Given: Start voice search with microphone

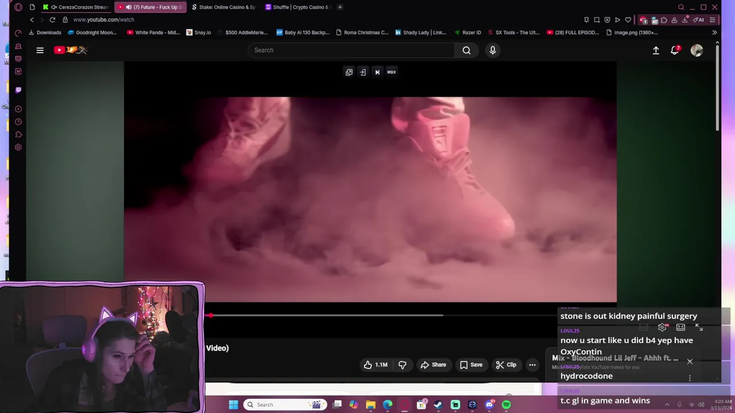Looking at the screenshot, I should 493,50.
